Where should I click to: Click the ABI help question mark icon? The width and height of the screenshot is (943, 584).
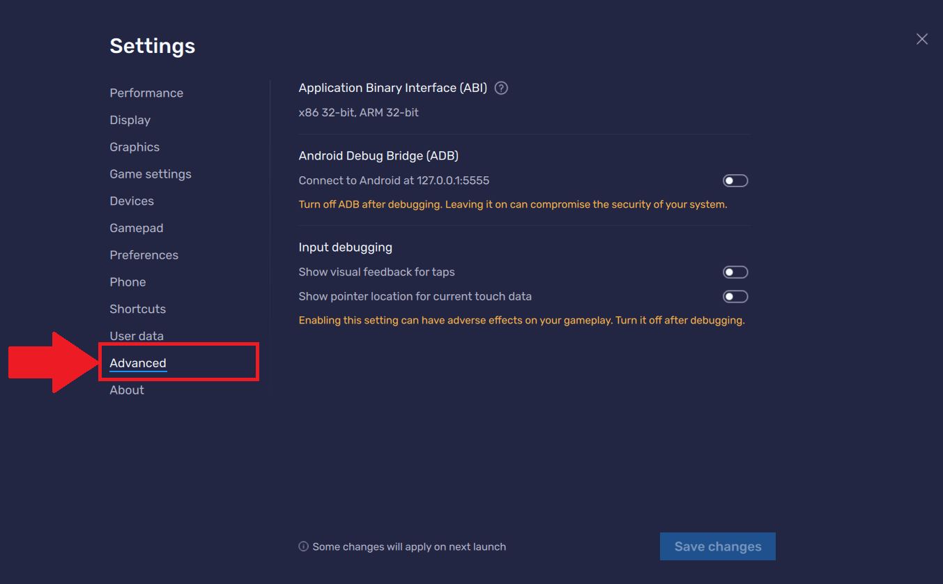[500, 89]
